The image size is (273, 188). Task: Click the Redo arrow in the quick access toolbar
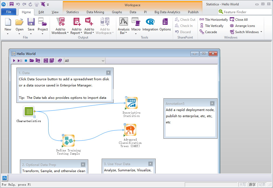pos(24,4)
